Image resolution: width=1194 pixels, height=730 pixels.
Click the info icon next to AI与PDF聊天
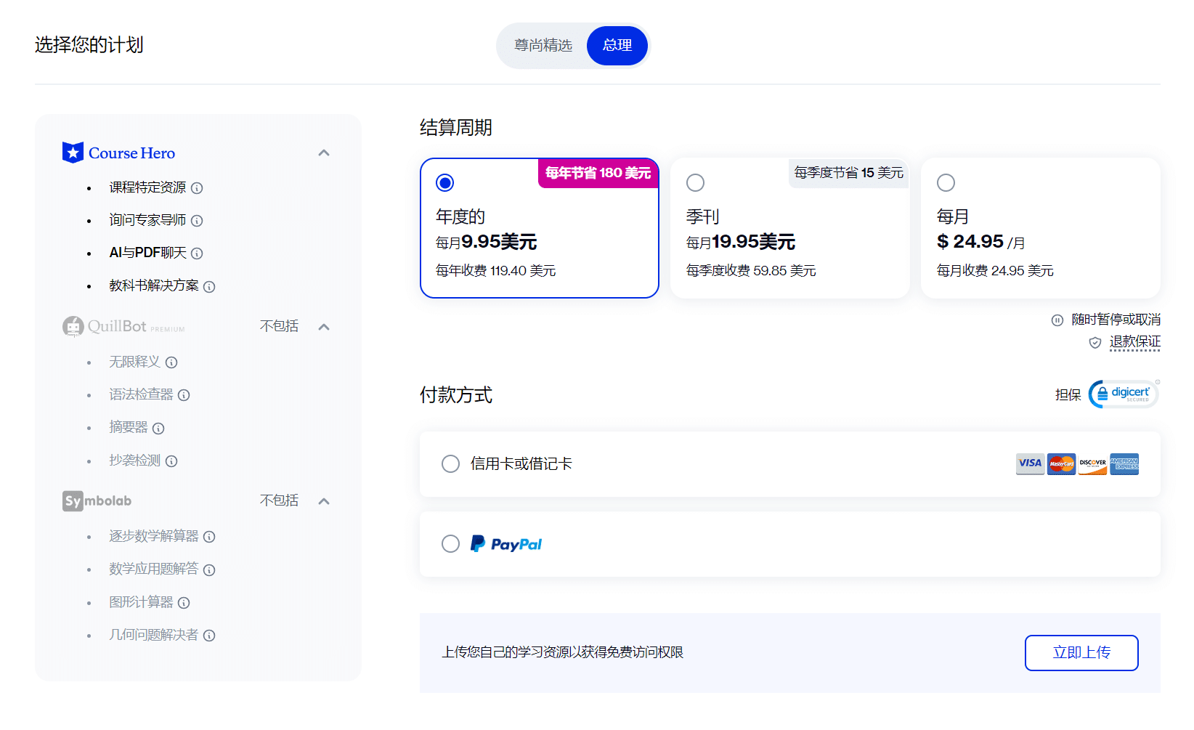click(196, 253)
